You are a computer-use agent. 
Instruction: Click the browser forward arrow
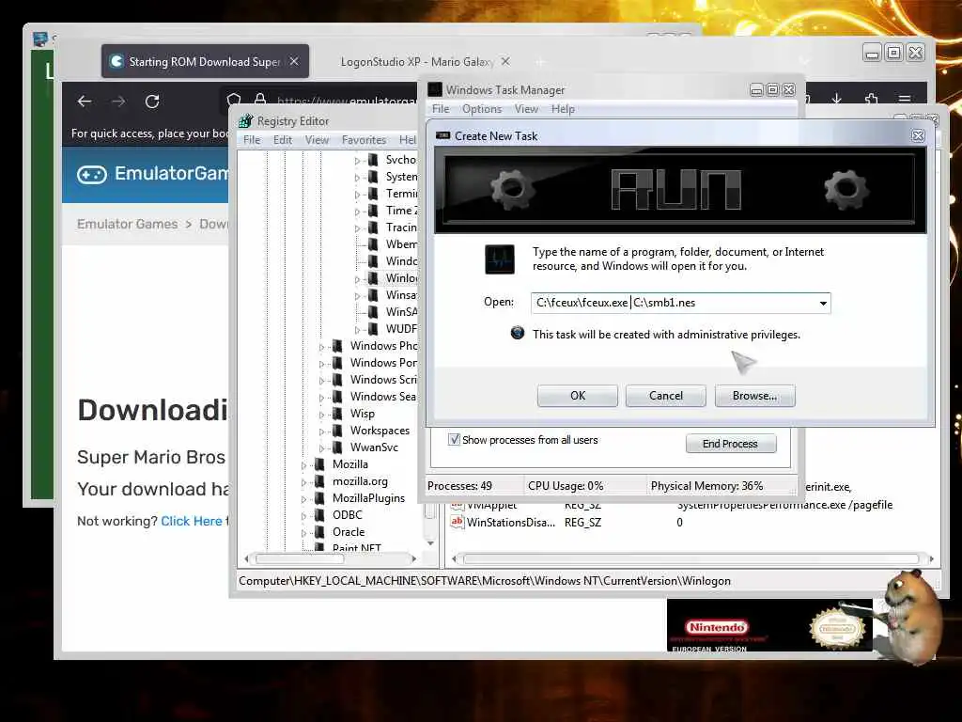click(118, 102)
